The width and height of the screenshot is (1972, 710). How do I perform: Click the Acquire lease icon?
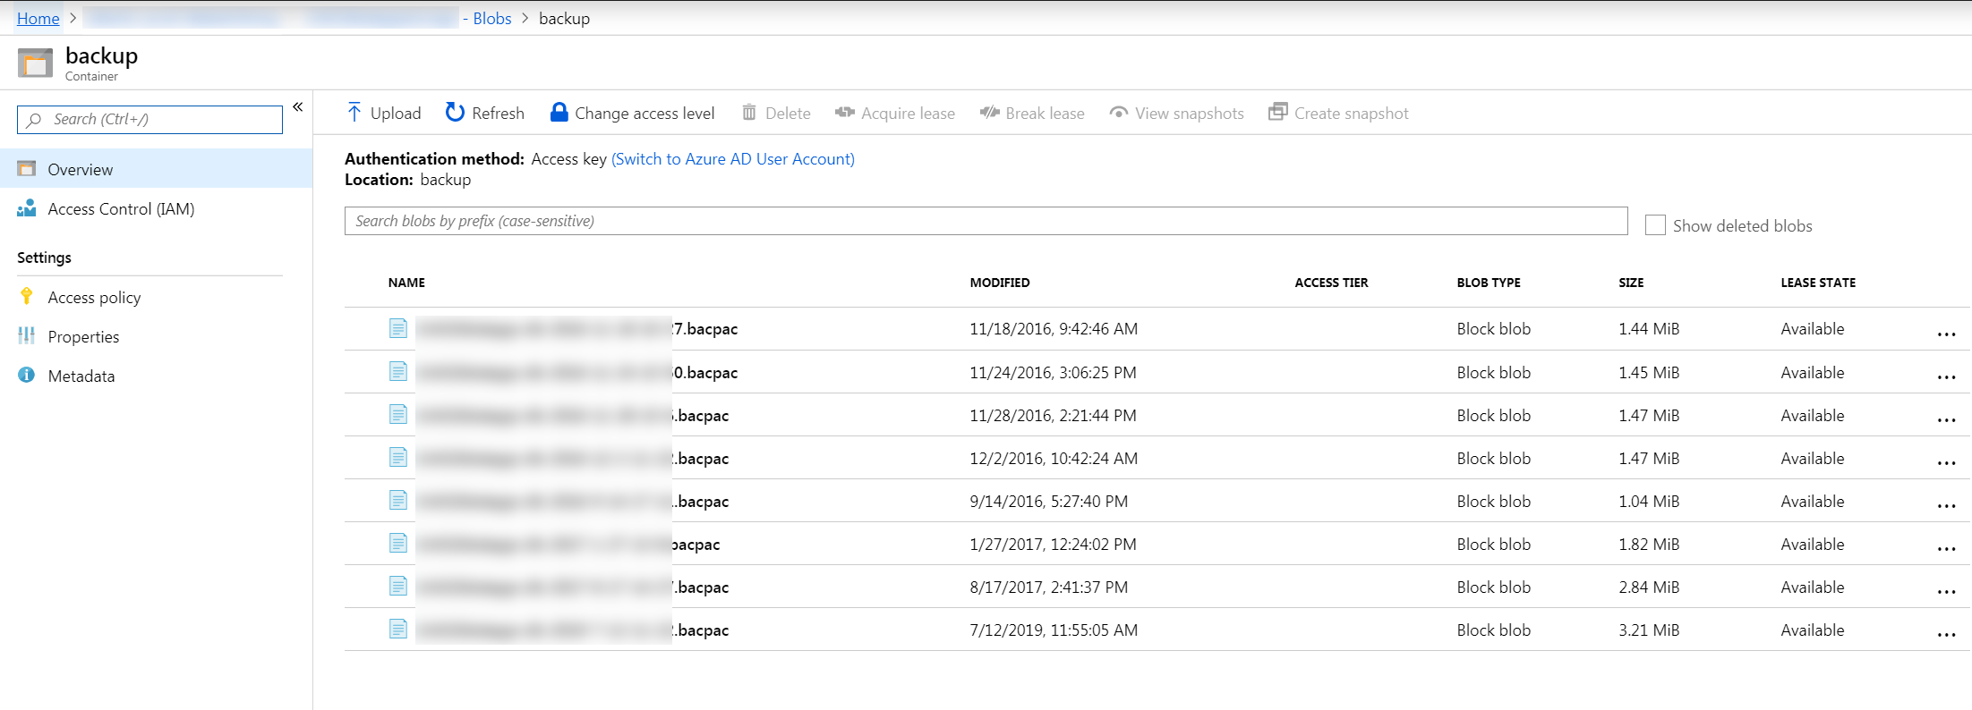[845, 113]
